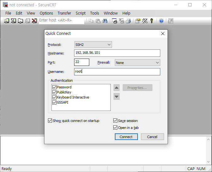Toggle the Password authentication checkbox
This screenshot has width=212, height=172.
pos(54,87)
